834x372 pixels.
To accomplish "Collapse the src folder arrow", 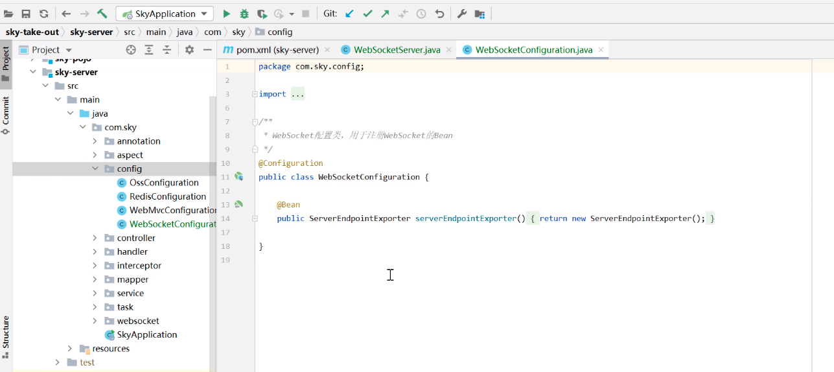I will tap(45, 86).
